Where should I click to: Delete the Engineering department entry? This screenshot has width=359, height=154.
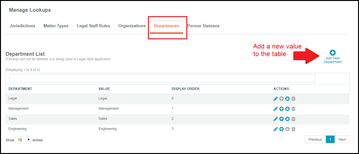pyautogui.click(x=293, y=129)
